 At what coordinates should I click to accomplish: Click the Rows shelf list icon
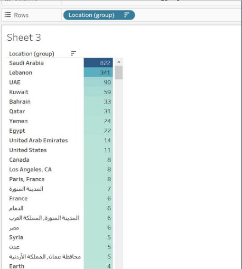(x=7, y=15)
